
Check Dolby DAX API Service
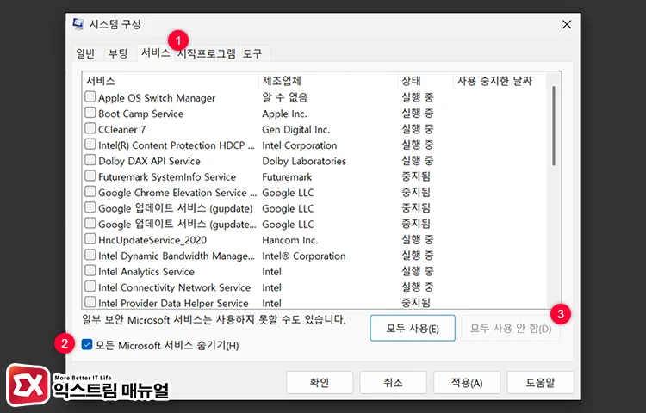click(90, 160)
